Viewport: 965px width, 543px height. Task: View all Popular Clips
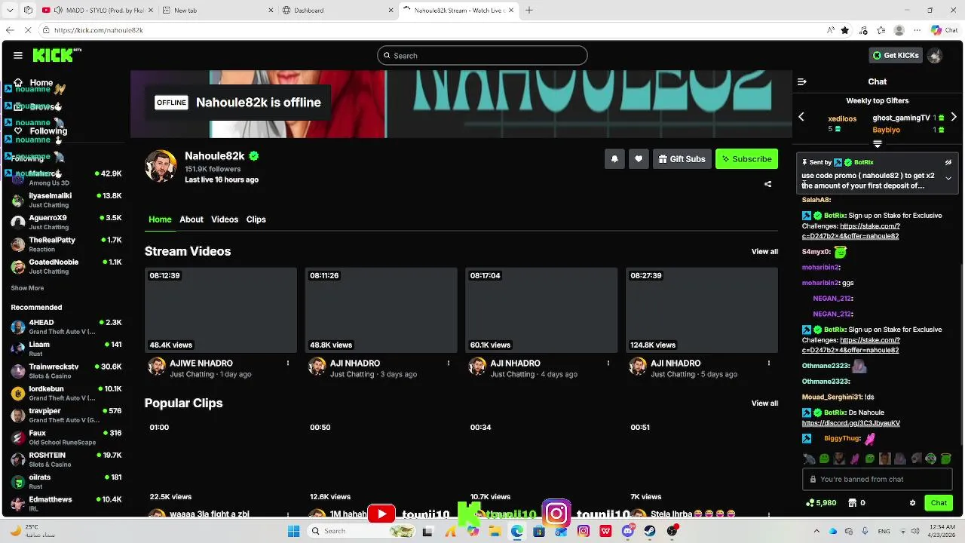pyautogui.click(x=764, y=403)
